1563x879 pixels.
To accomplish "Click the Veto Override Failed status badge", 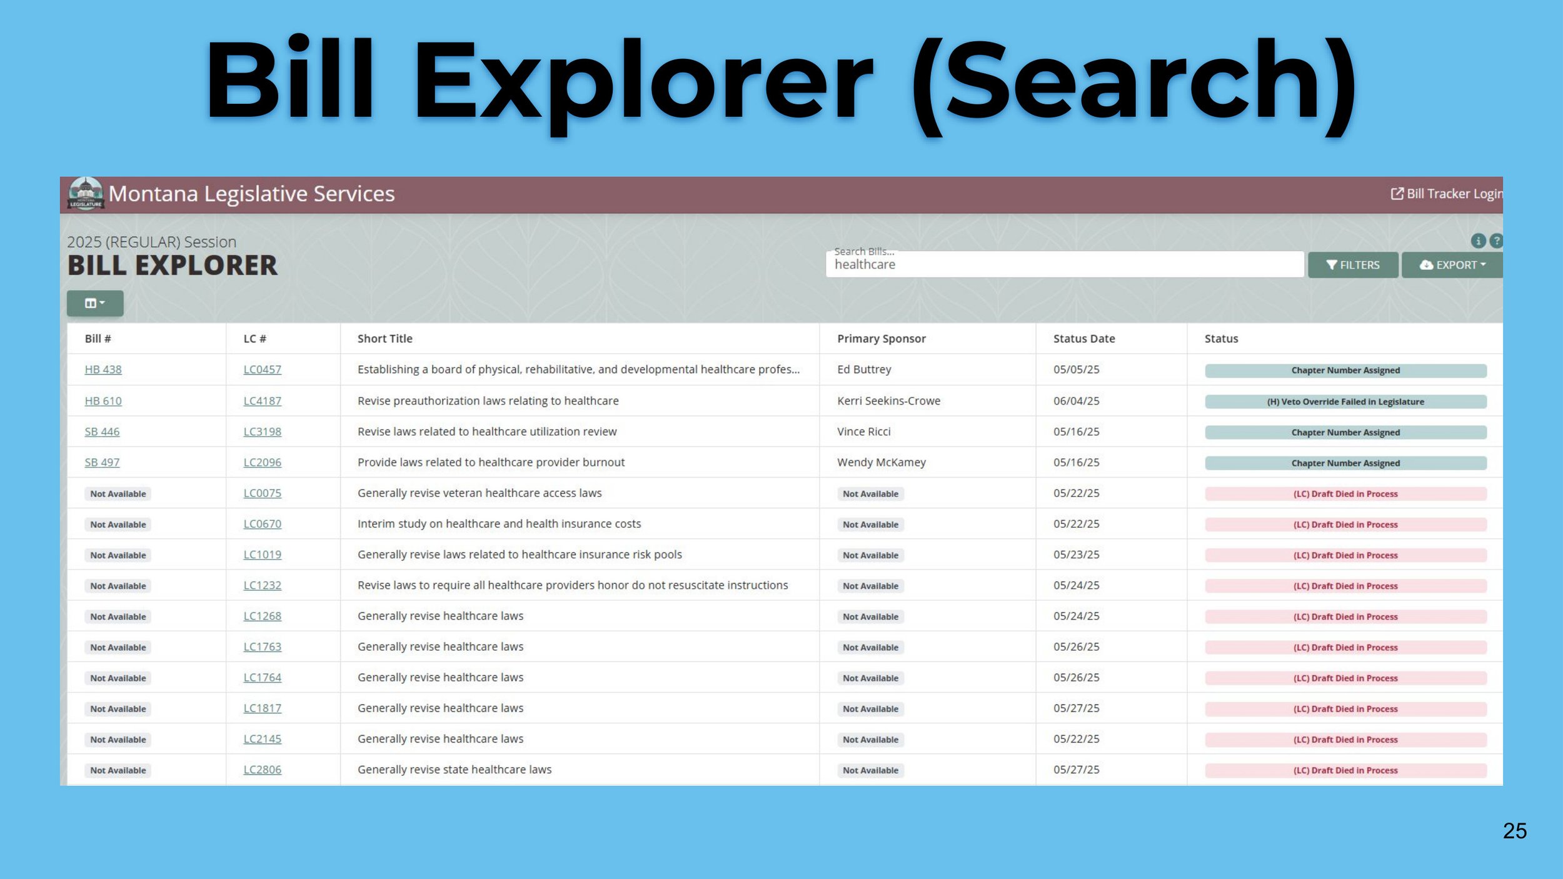I will 1345,401.
